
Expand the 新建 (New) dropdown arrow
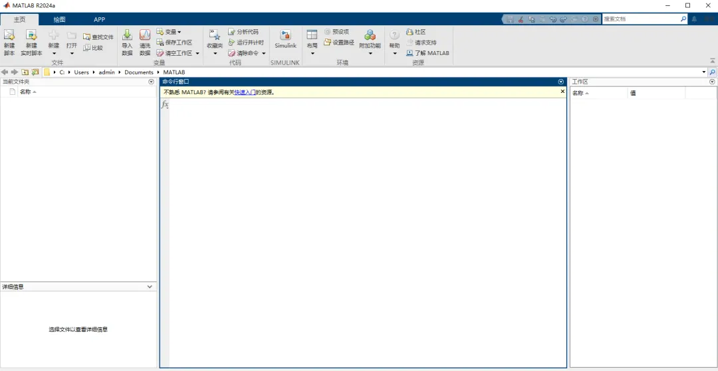[x=54, y=54]
